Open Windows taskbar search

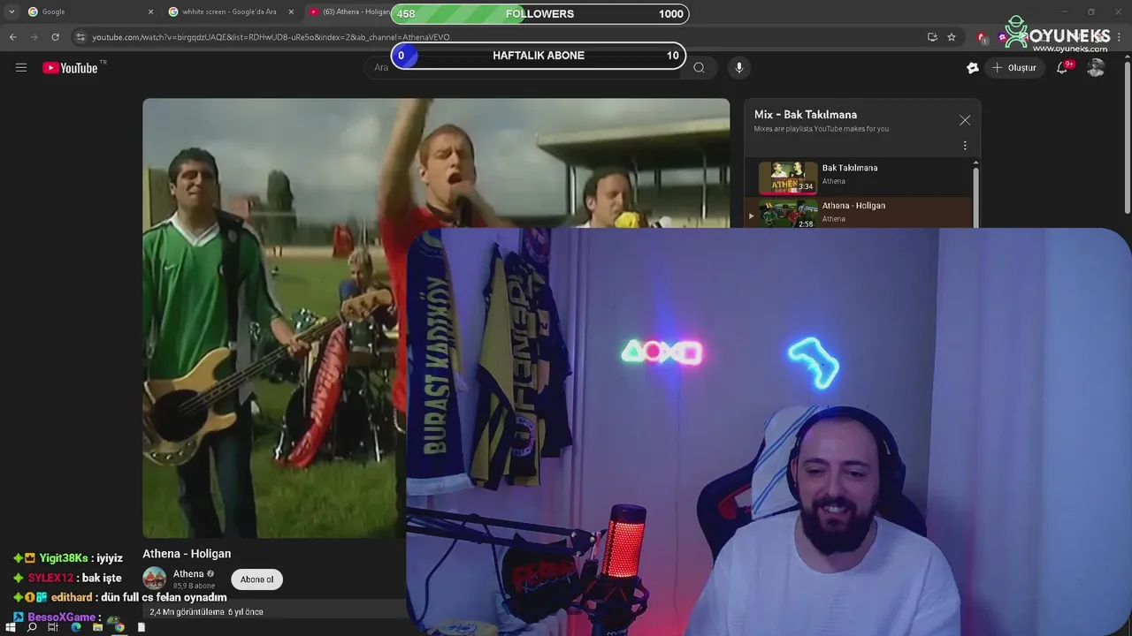(32, 627)
